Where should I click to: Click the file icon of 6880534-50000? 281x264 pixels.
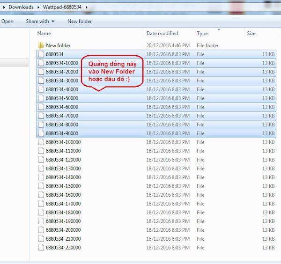[41, 98]
